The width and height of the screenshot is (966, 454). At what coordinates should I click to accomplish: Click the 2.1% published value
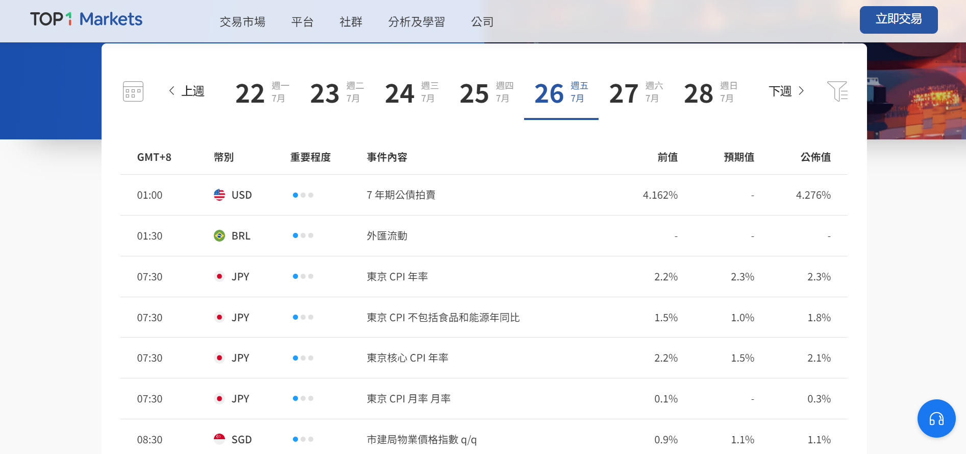pyautogui.click(x=819, y=358)
